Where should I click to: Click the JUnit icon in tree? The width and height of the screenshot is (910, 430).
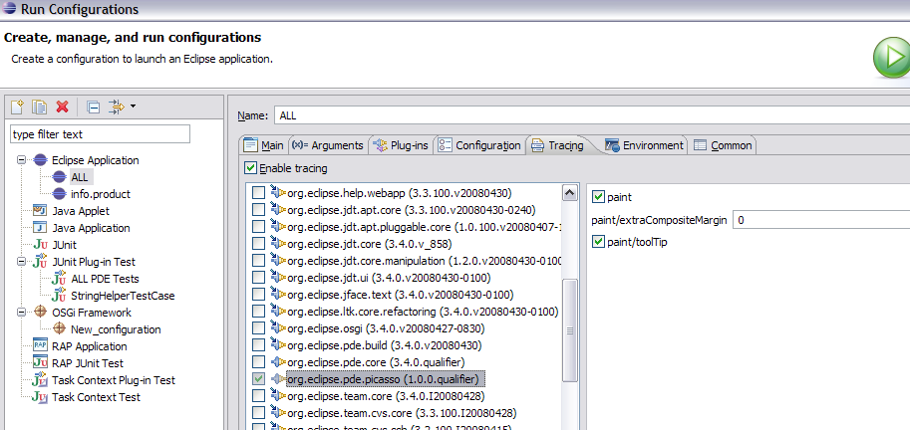tap(40, 245)
